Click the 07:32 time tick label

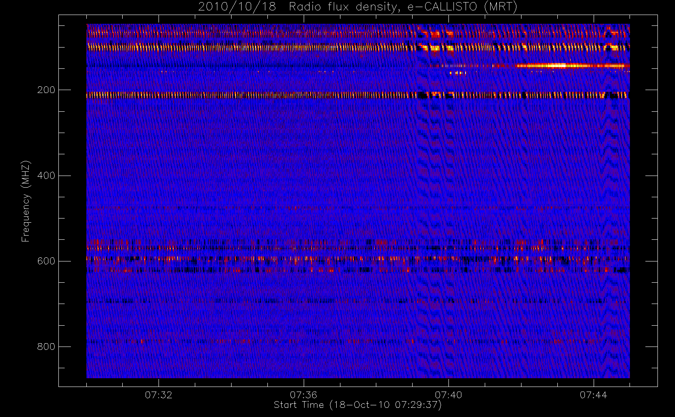[x=159, y=395]
